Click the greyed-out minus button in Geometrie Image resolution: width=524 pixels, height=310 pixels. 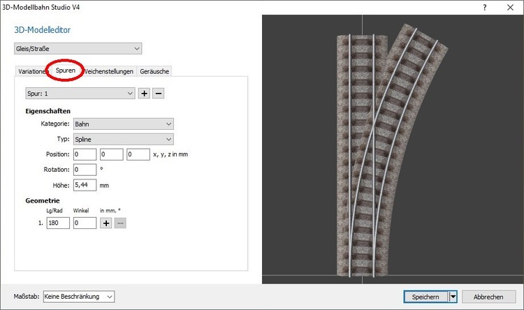tap(120, 223)
